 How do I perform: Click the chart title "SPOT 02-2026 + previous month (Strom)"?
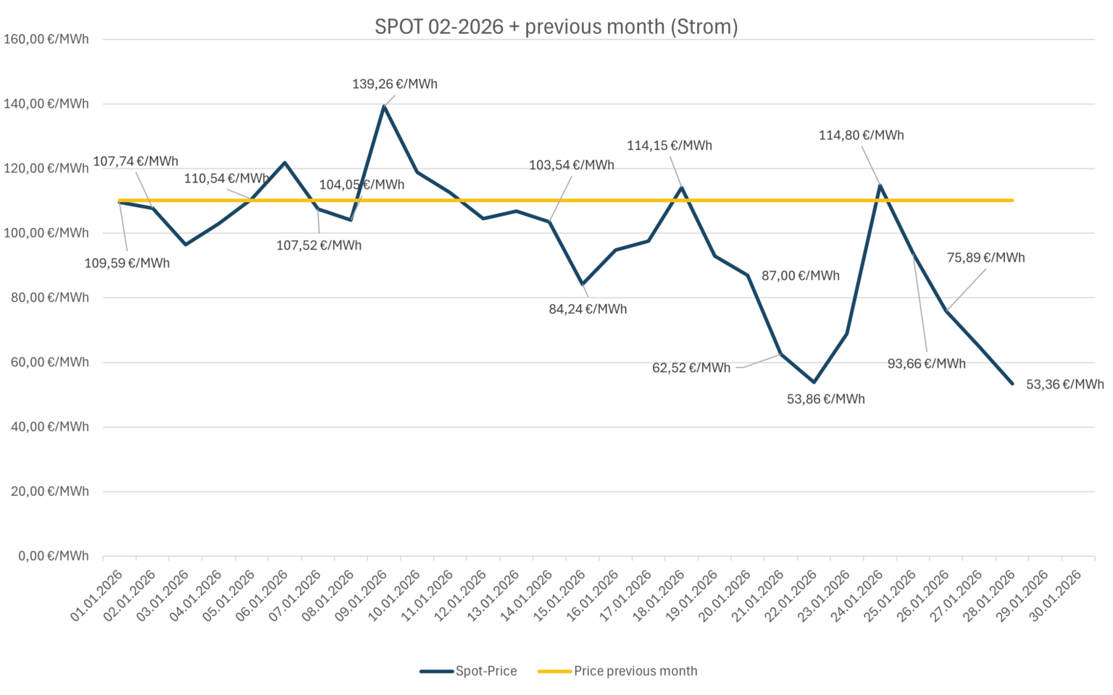(556, 27)
